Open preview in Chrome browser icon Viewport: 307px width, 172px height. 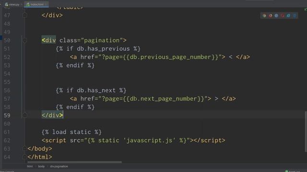pyautogui.click(x=264, y=16)
